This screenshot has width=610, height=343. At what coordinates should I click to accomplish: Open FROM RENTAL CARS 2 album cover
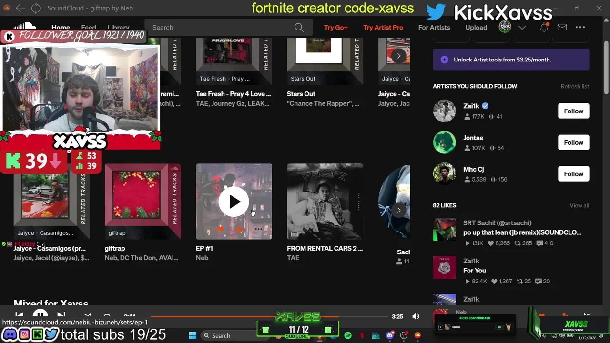(325, 202)
